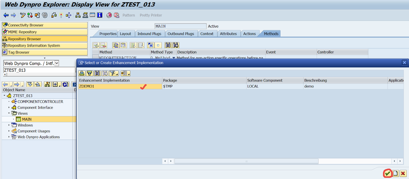Viewport: 409px width, 179px height.
Task: Click the Sort Descending icon in the dialog
Action: (x=90, y=73)
